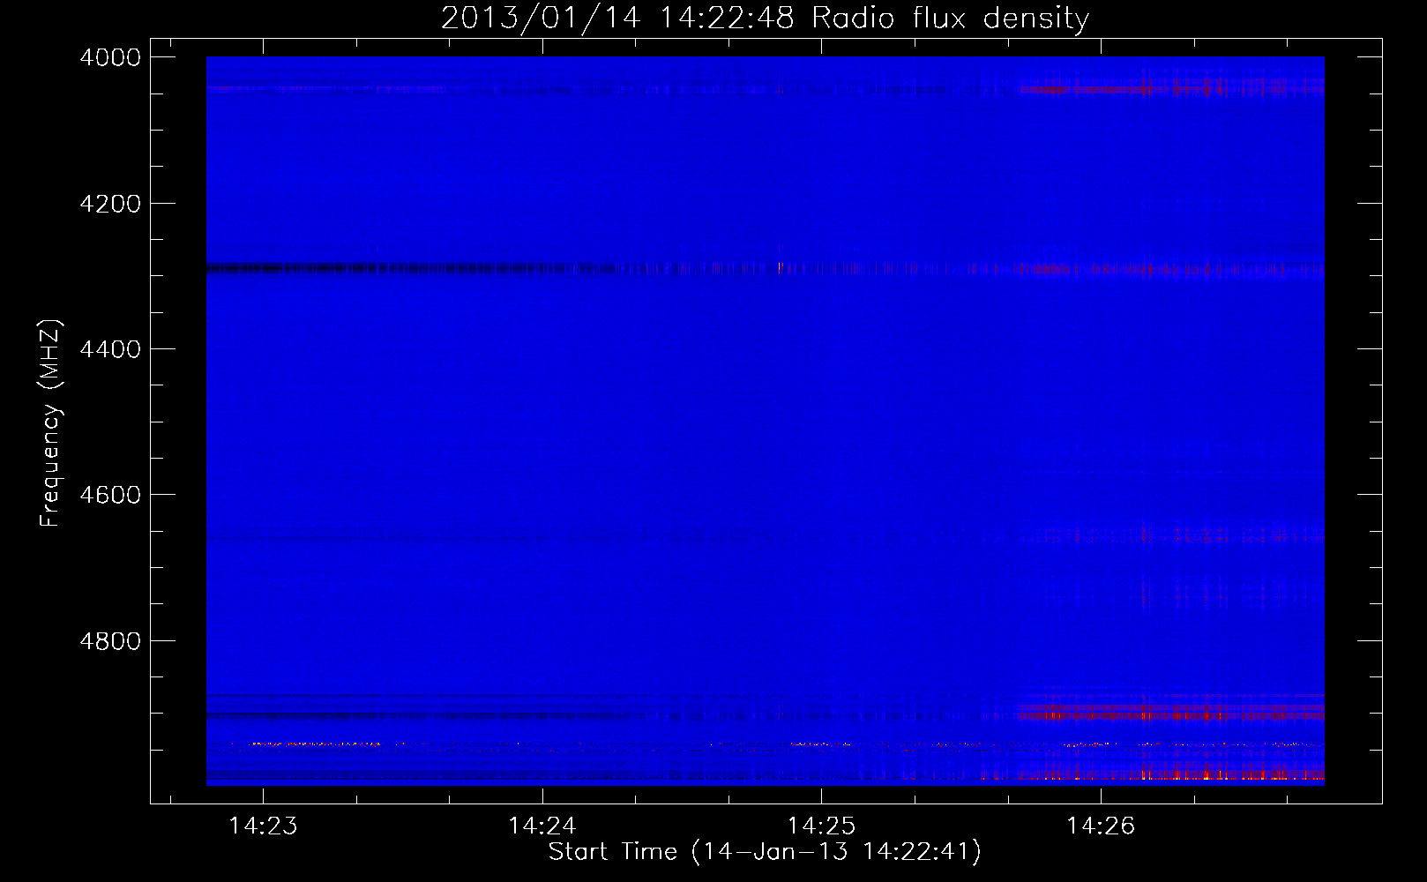Click the 'Frequency (MHZ)' axis label
The image size is (1427, 882).
coord(50,423)
